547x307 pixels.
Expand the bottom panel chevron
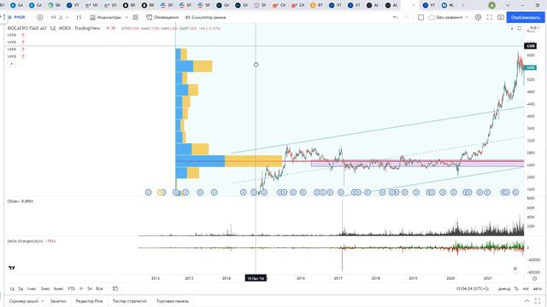(526, 301)
